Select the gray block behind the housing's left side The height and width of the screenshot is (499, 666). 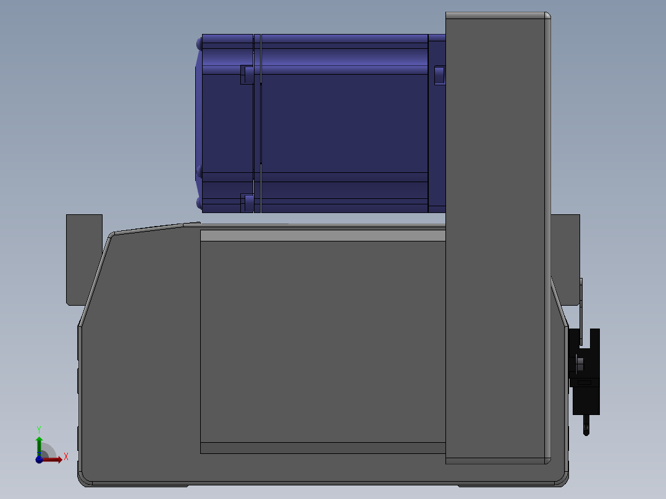[x=84, y=259]
